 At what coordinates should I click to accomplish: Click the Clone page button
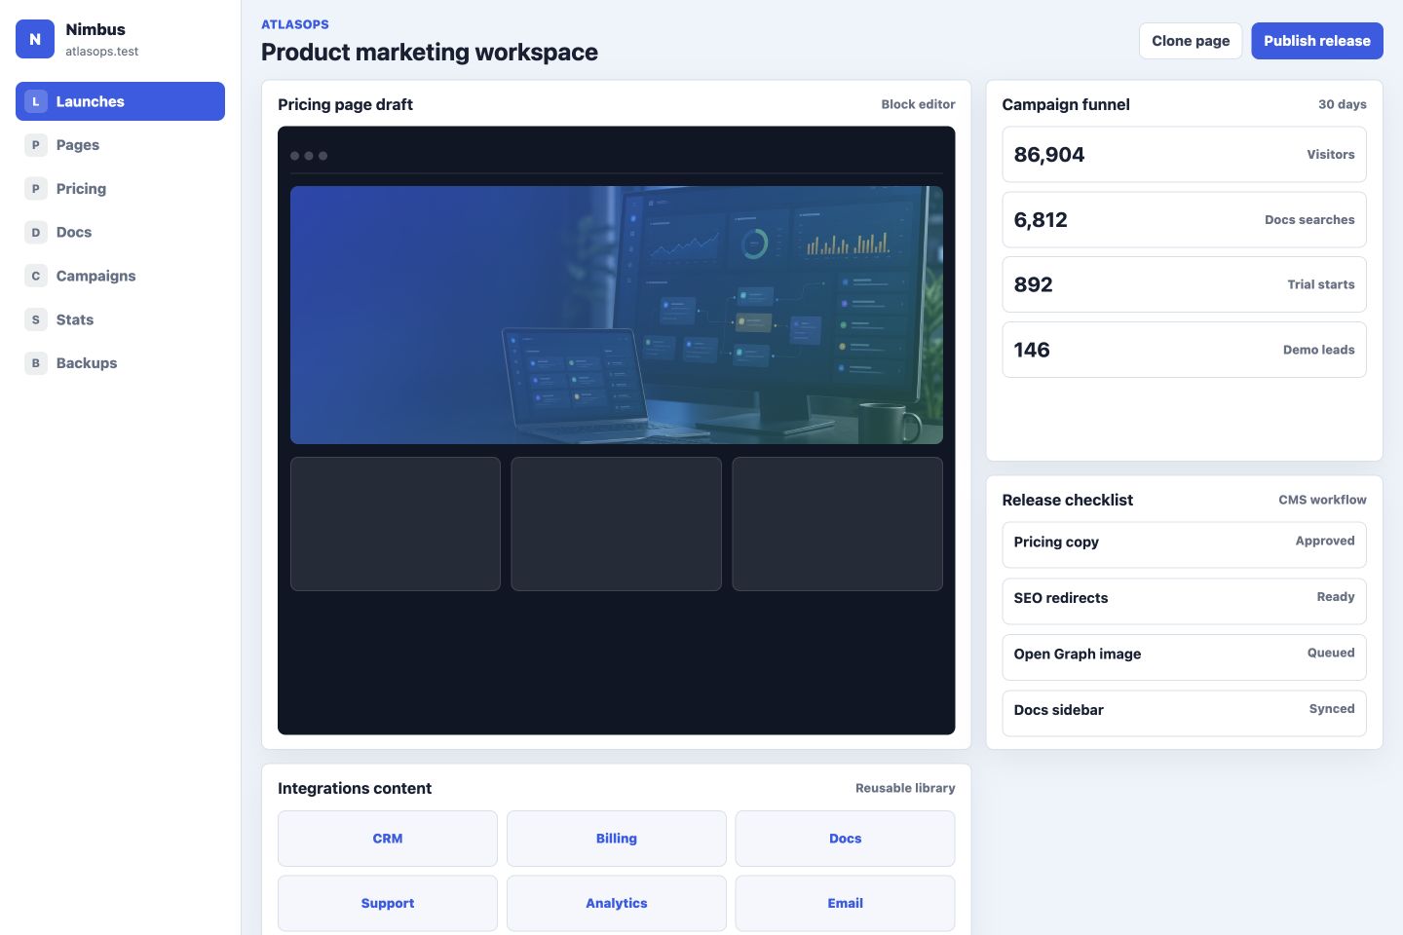(1191, 41)
